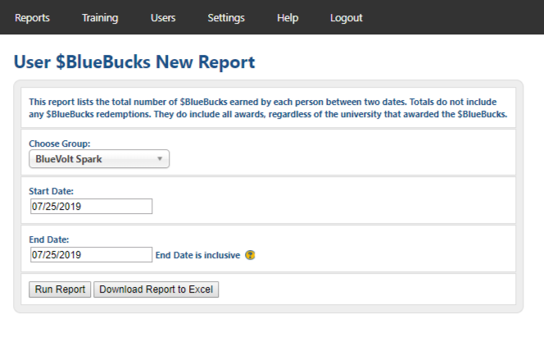Click the 'End Date:' label
The height and width of the screenshot is (337, 544).
pyautogui.click(x=49, y=239)
